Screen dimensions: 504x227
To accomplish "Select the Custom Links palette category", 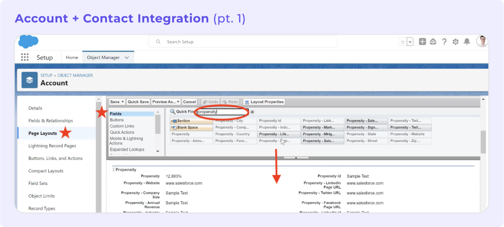I will [x=122, y=126].
